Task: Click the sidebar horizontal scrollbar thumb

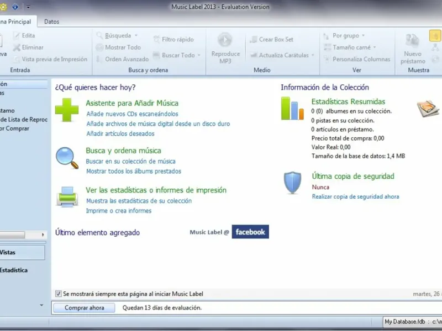Action: point(12,235)
